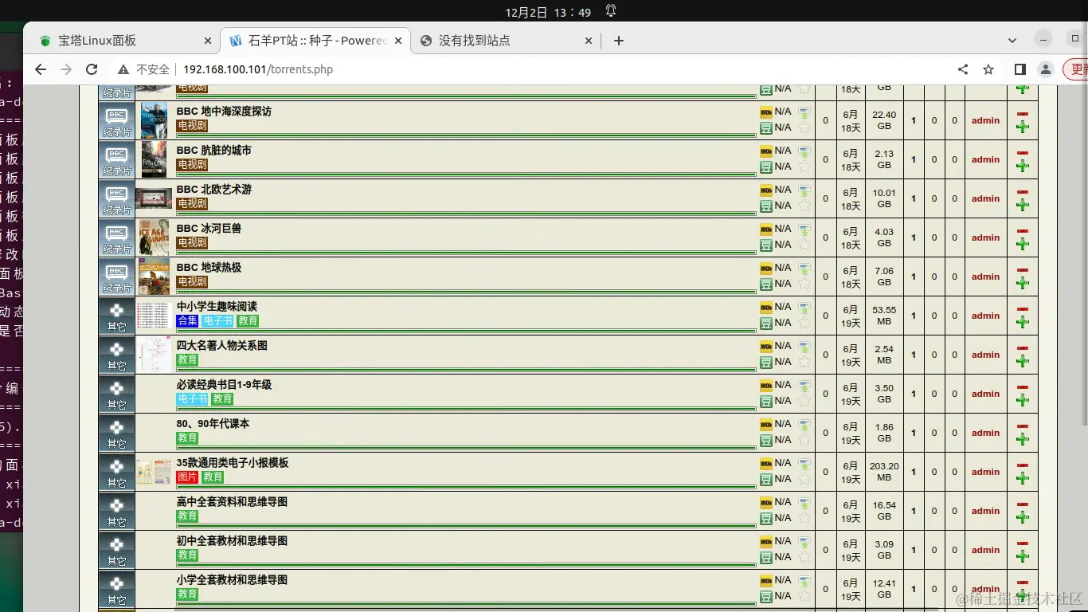Open the bookmark star in the address bar
The image size is (1088, 612).
988,69
